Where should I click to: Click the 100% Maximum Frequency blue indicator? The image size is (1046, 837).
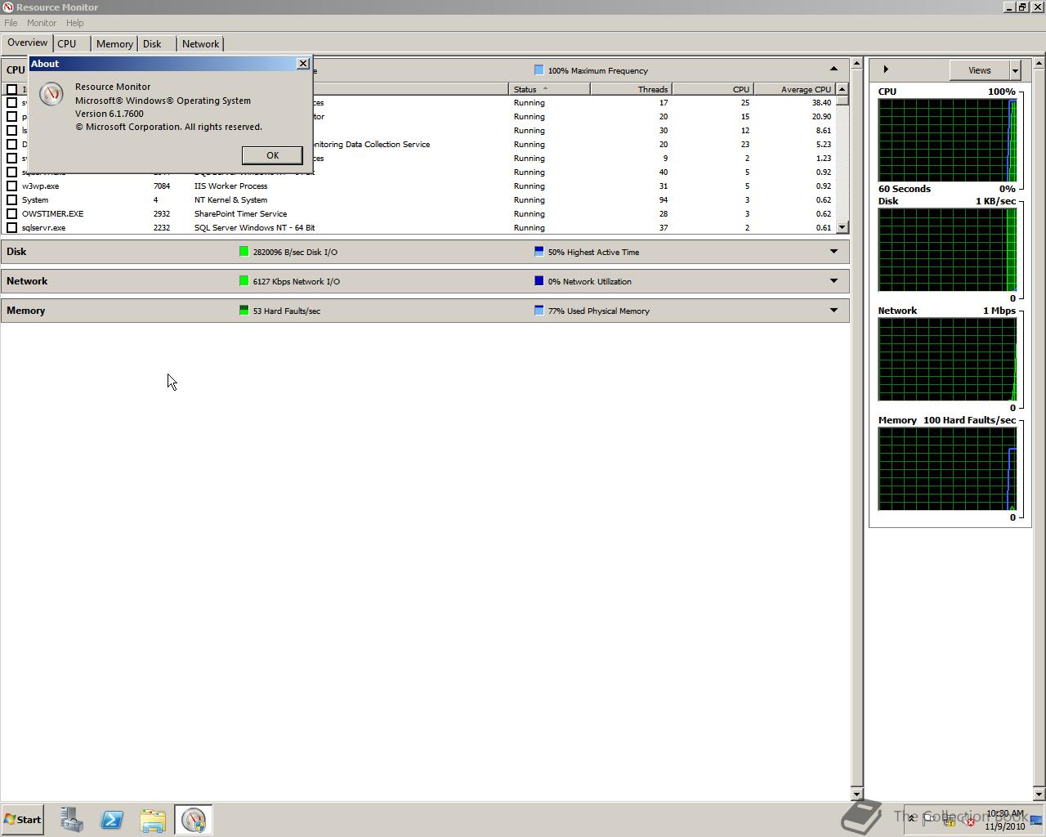(539, 70)
